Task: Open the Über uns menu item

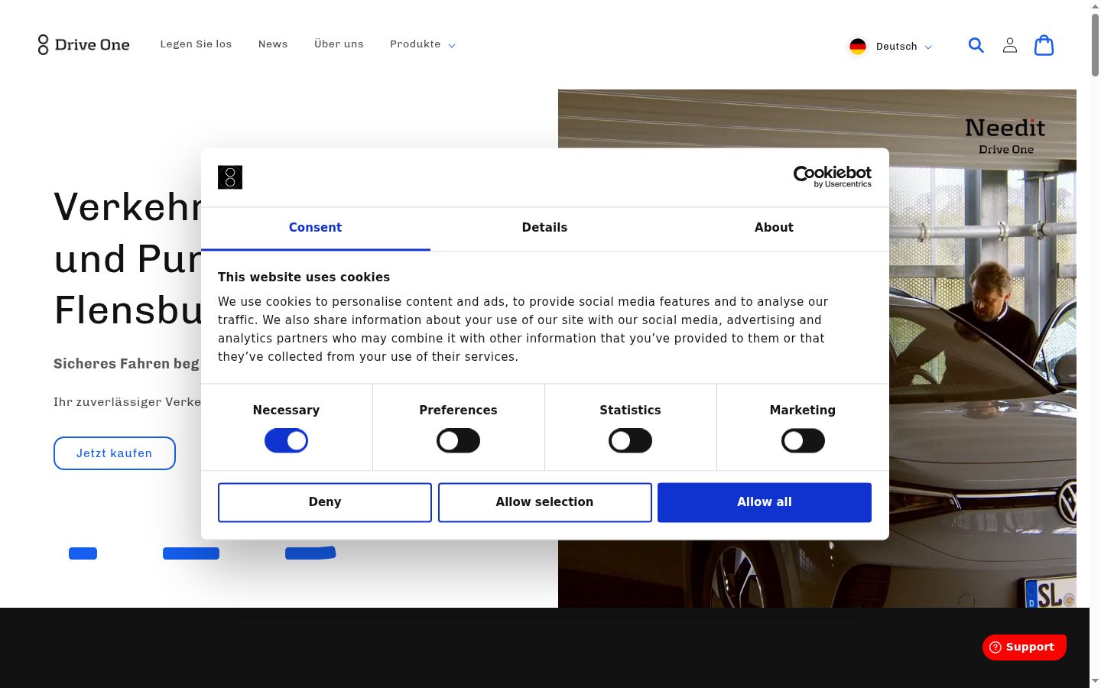Action: click(x=339, y=44)
